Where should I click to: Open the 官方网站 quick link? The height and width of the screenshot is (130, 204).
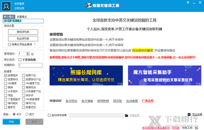(x=71, y=101)
